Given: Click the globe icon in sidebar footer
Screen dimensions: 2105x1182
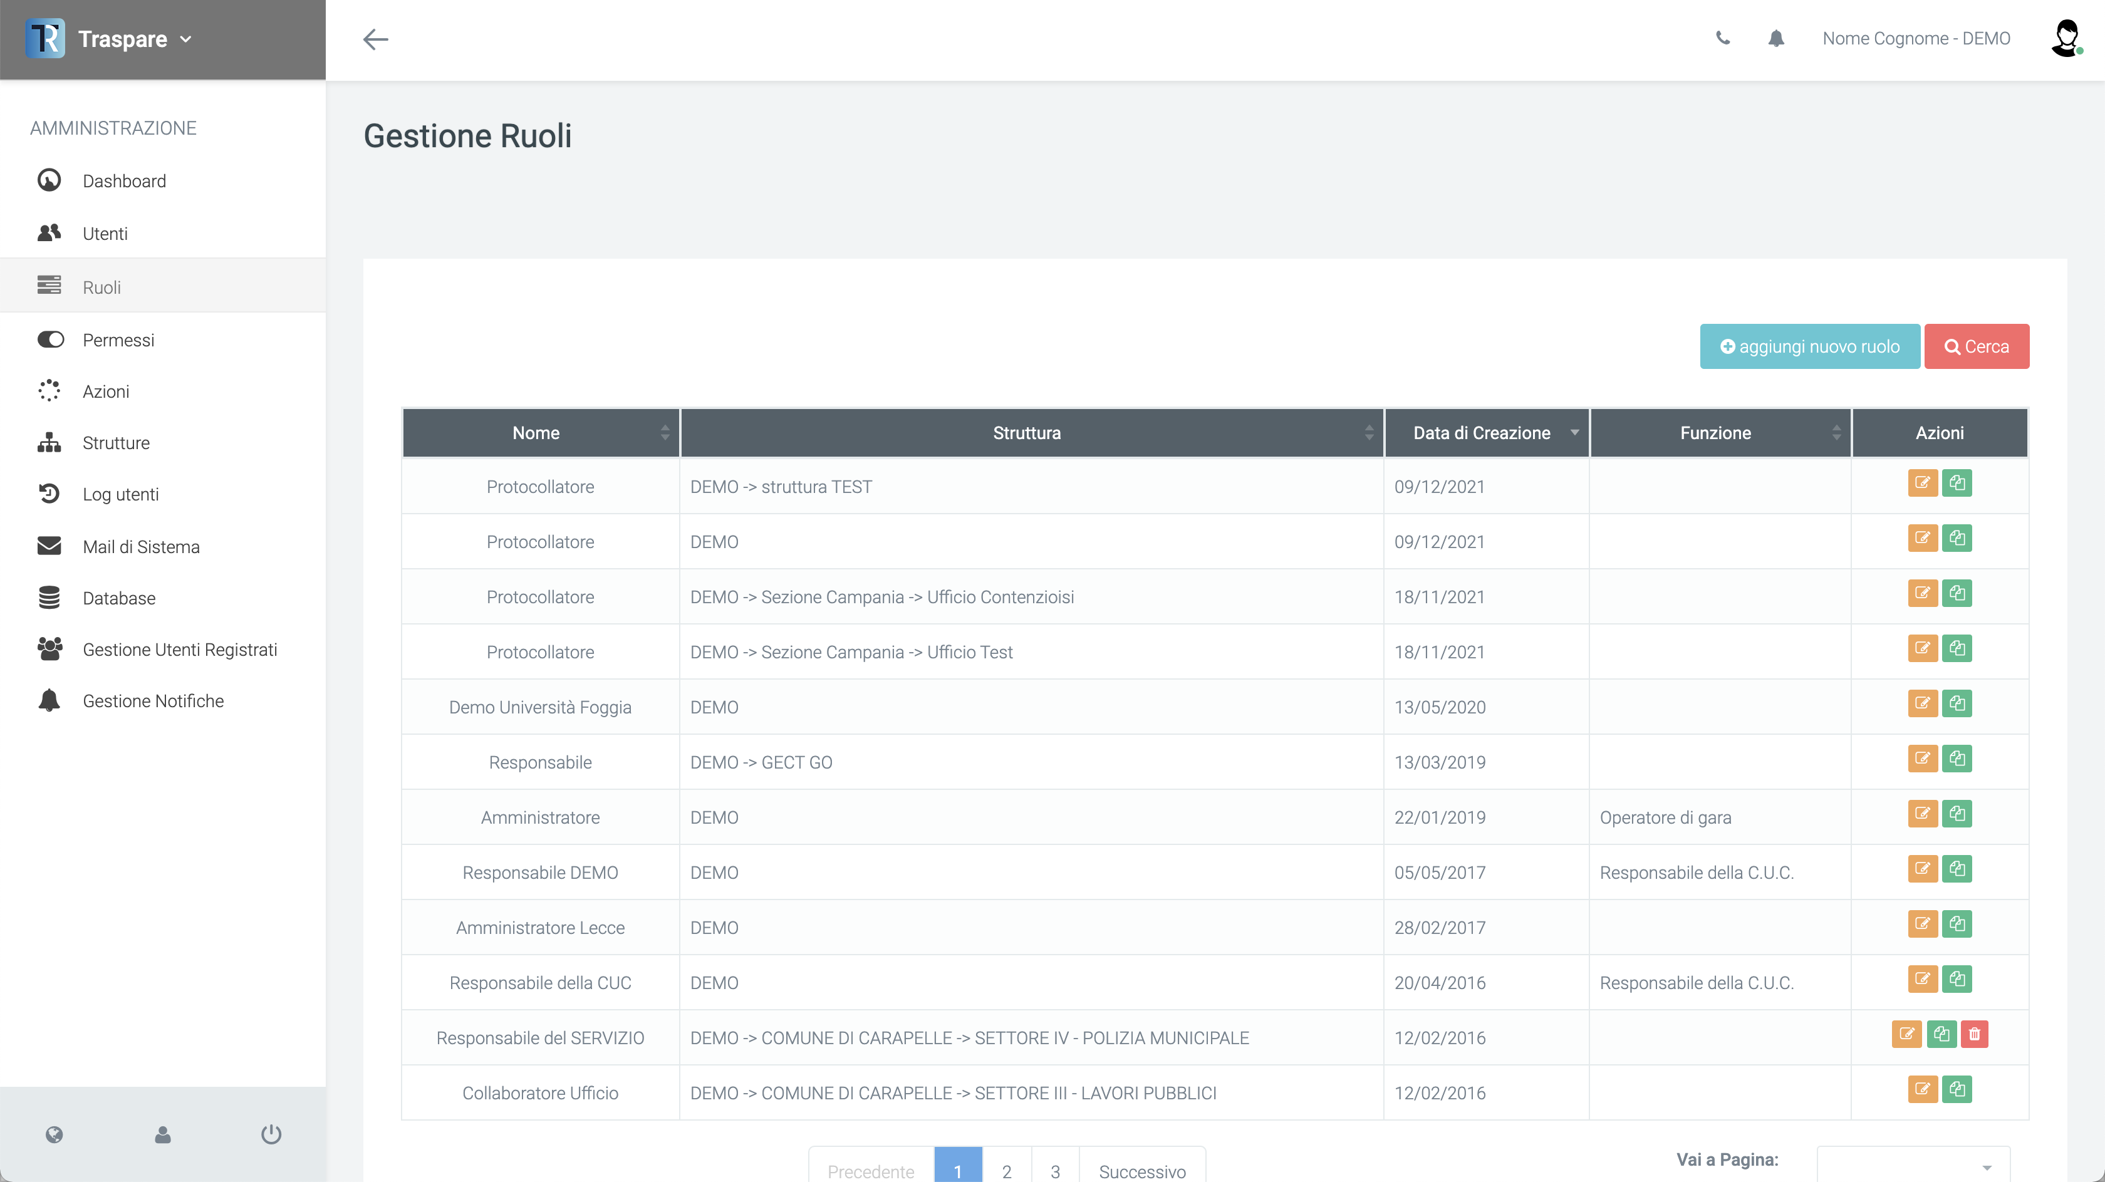Looking at the screenshot, I should [x=54, y=1134].
